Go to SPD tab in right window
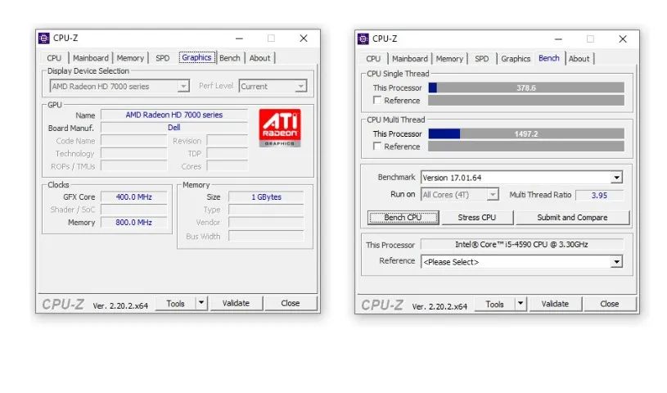667x393 pixels. pyautogui.click(x=481, y=59)
